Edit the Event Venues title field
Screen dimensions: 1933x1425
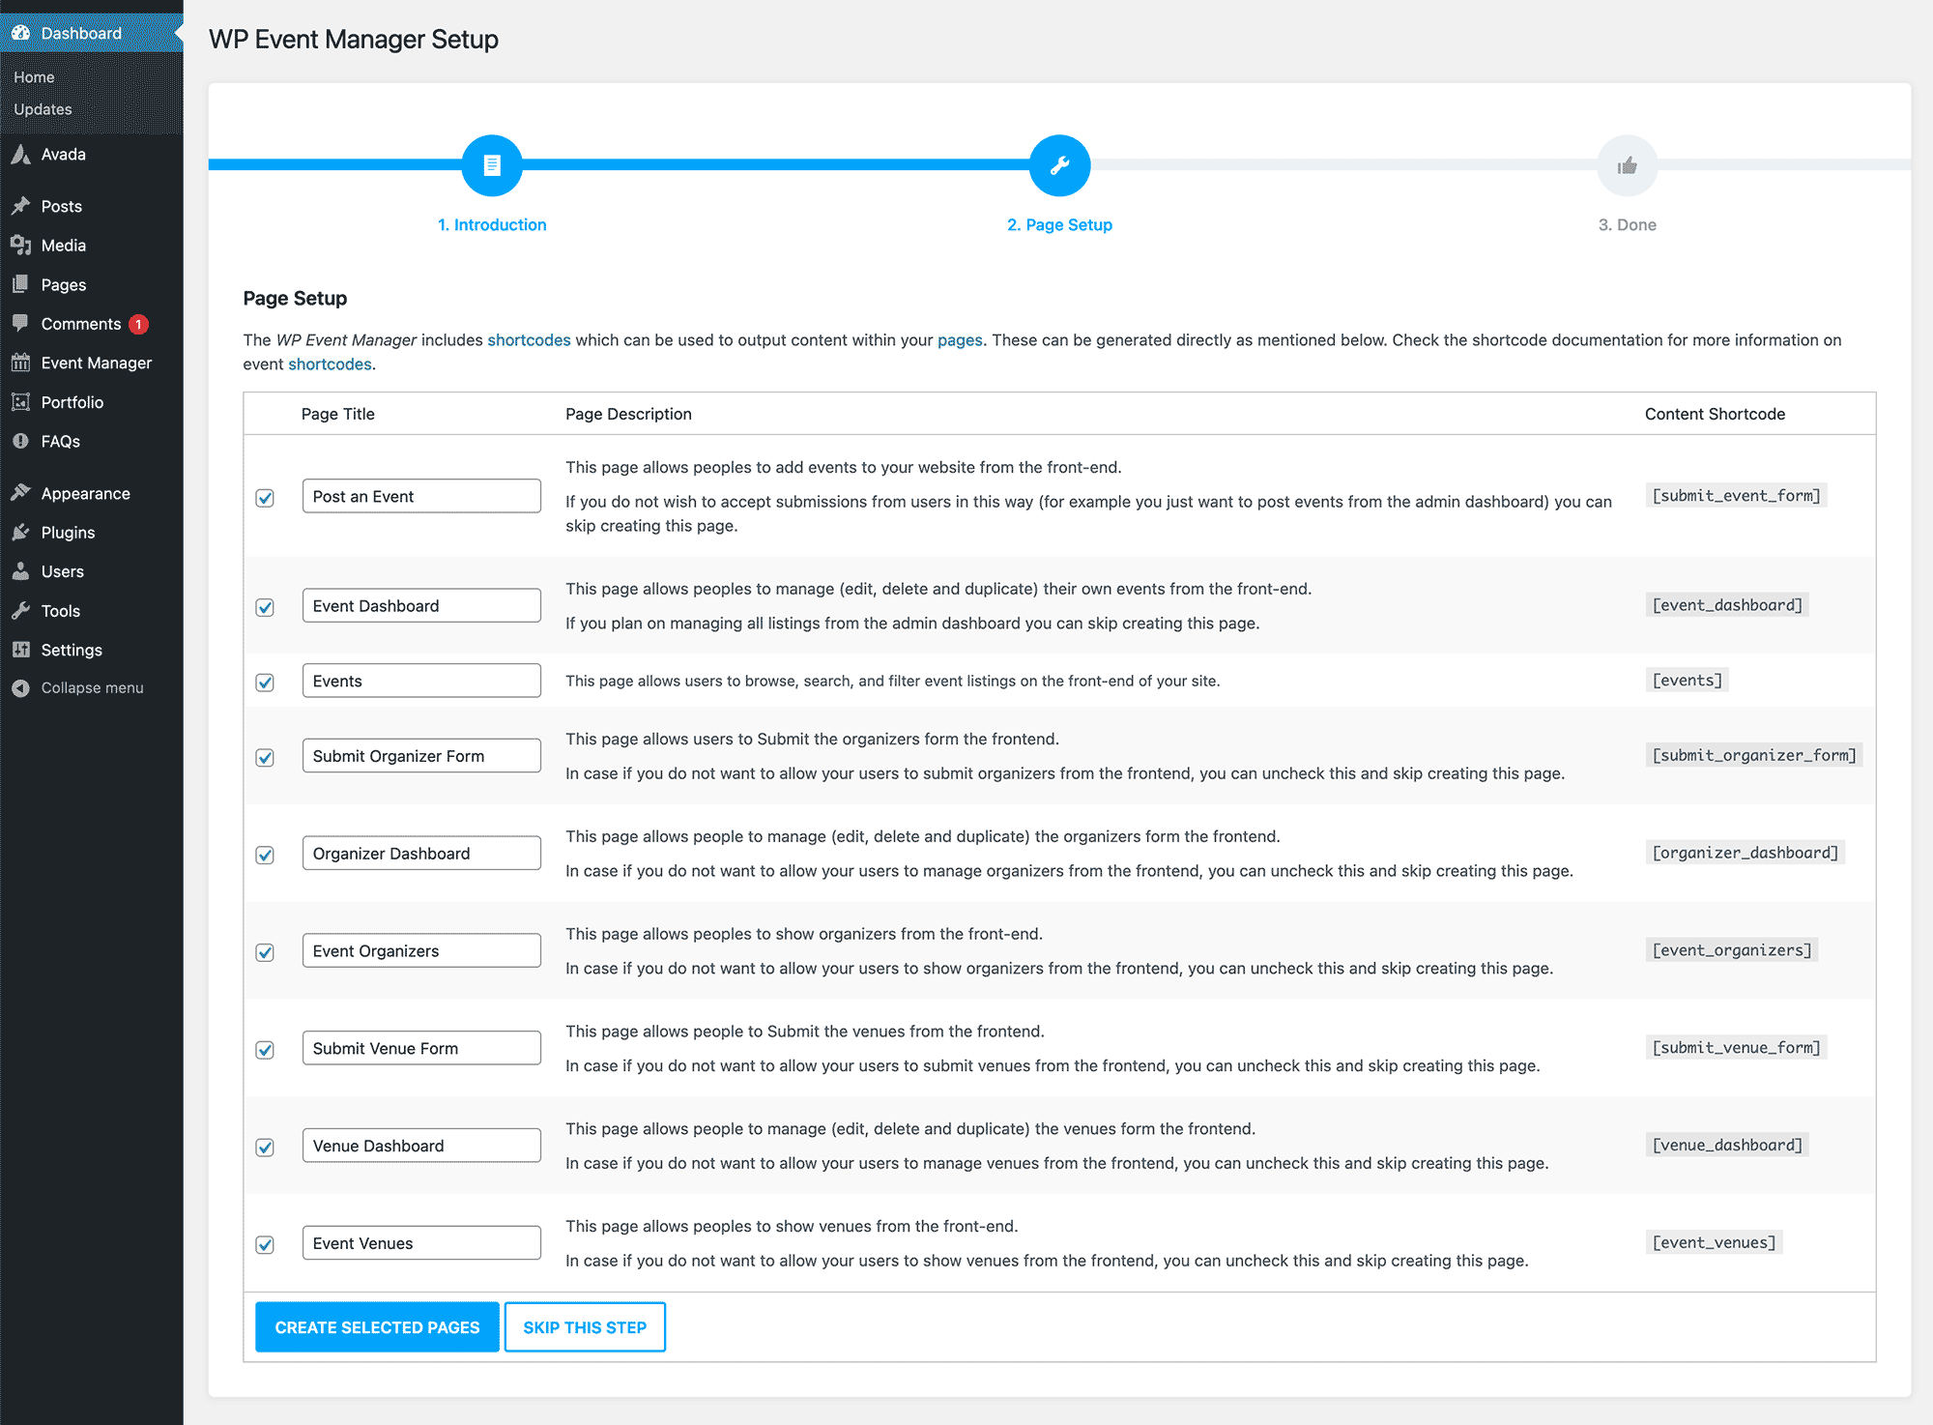pos(421,1243)
